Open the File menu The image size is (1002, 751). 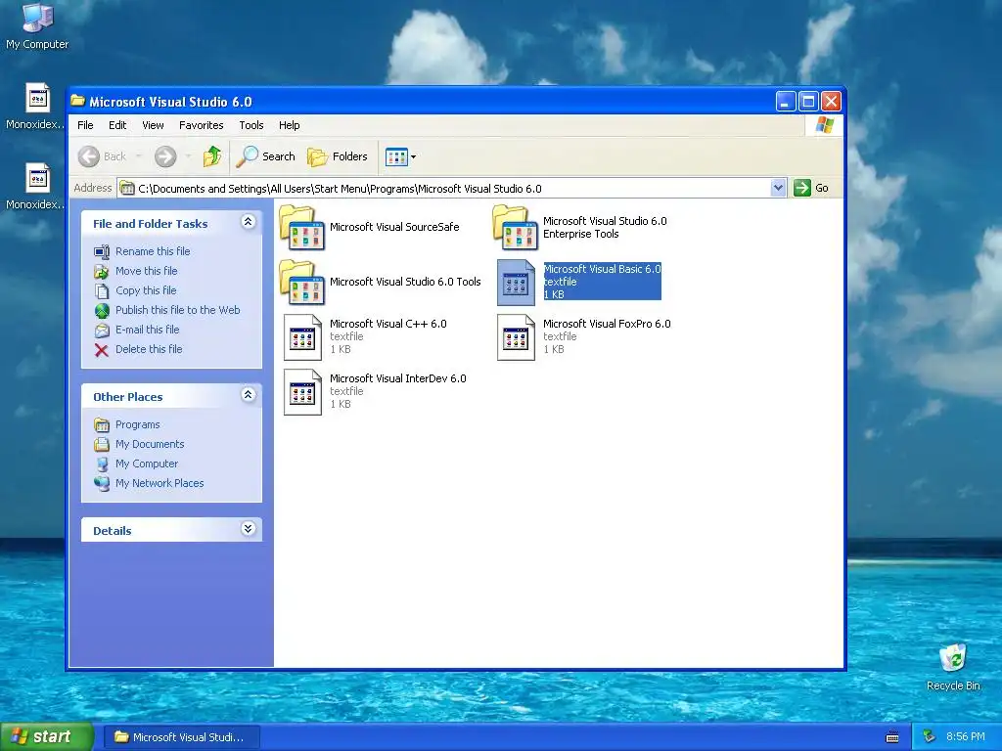tap(85, 125)
